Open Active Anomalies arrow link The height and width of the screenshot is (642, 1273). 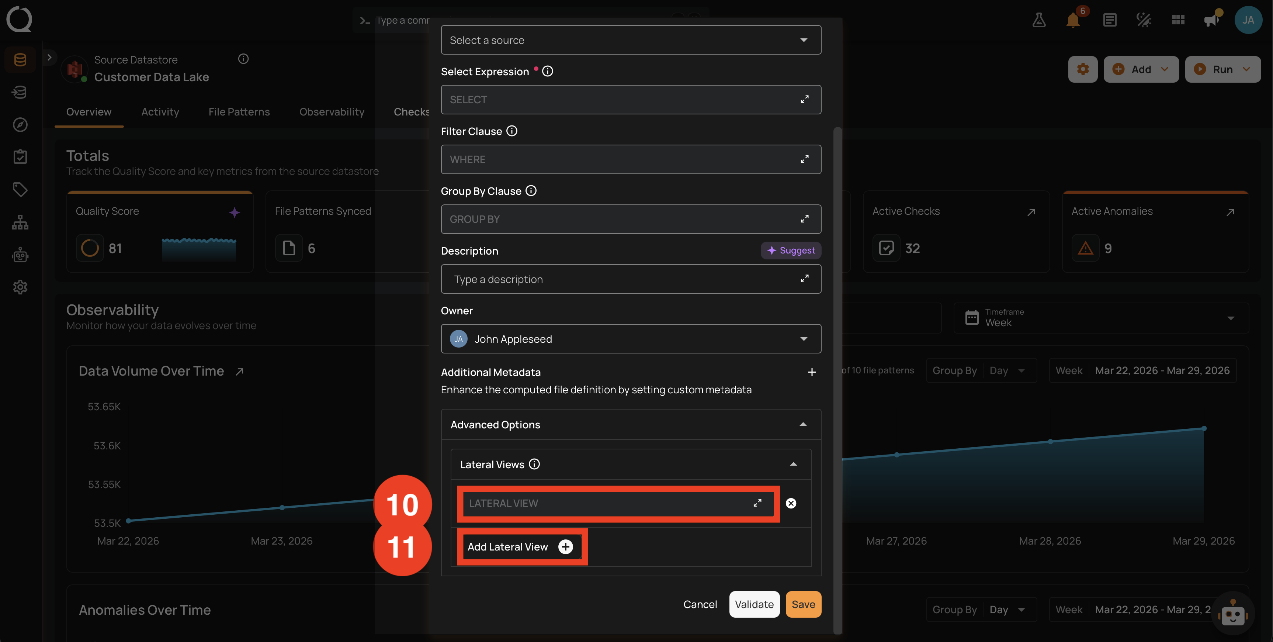click(x=1230, y=212)
